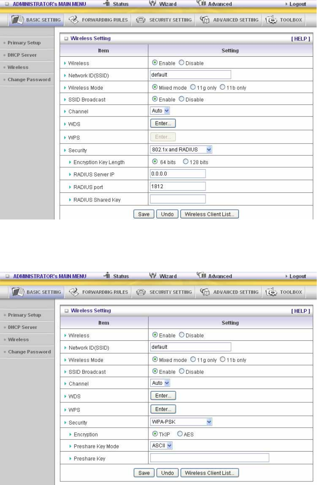Open Change Password in the 802.1x RADIUS screenshot sidebar
The height and width of the screenshot is (485, 317).
[29, 79]
